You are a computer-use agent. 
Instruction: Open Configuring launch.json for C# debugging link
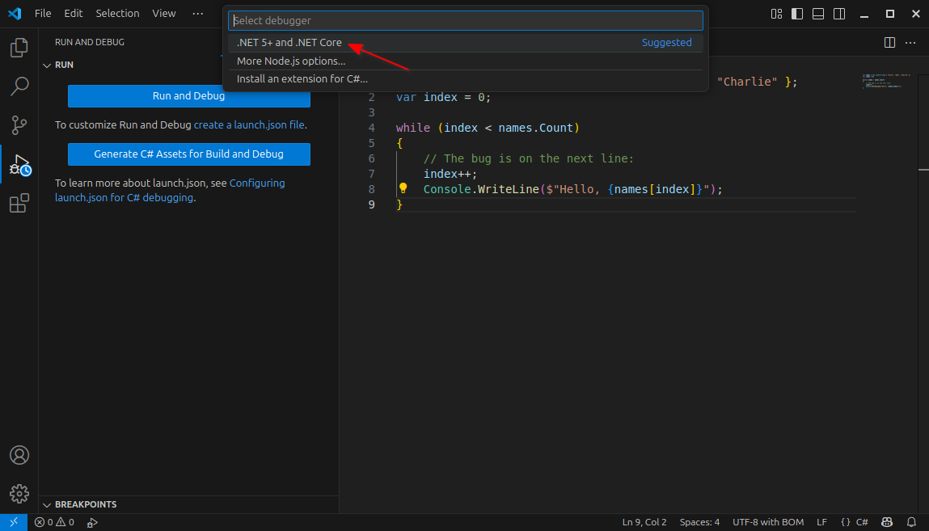[x=170, y=190]
